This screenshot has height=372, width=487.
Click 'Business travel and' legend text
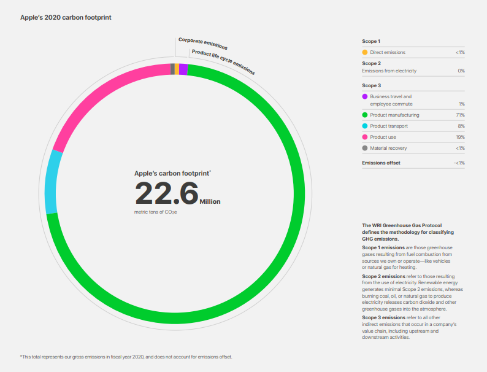point(391,96)
